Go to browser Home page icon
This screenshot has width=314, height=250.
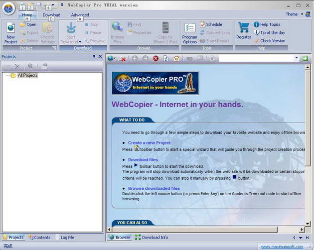pyautogui.click(x=176, y=58)
